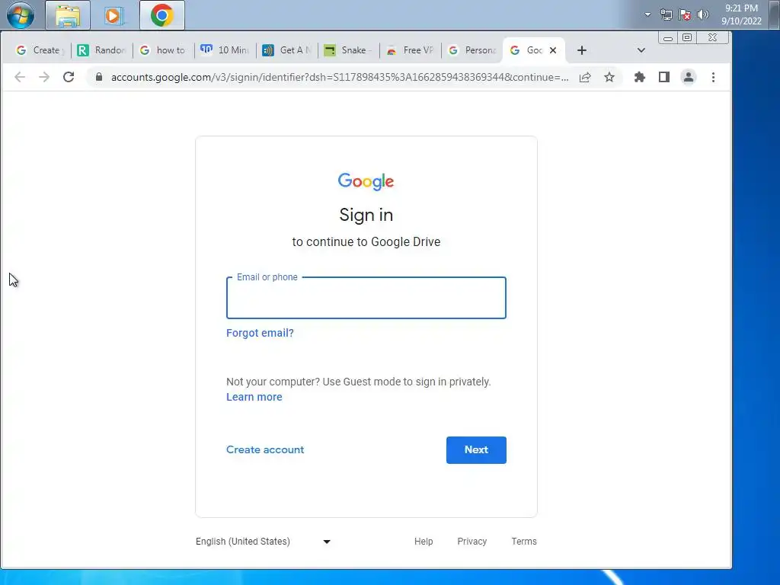Viewport: 780px width, 585px height.
Task: Click the Chrome back arrow
Action: [20, 77]
